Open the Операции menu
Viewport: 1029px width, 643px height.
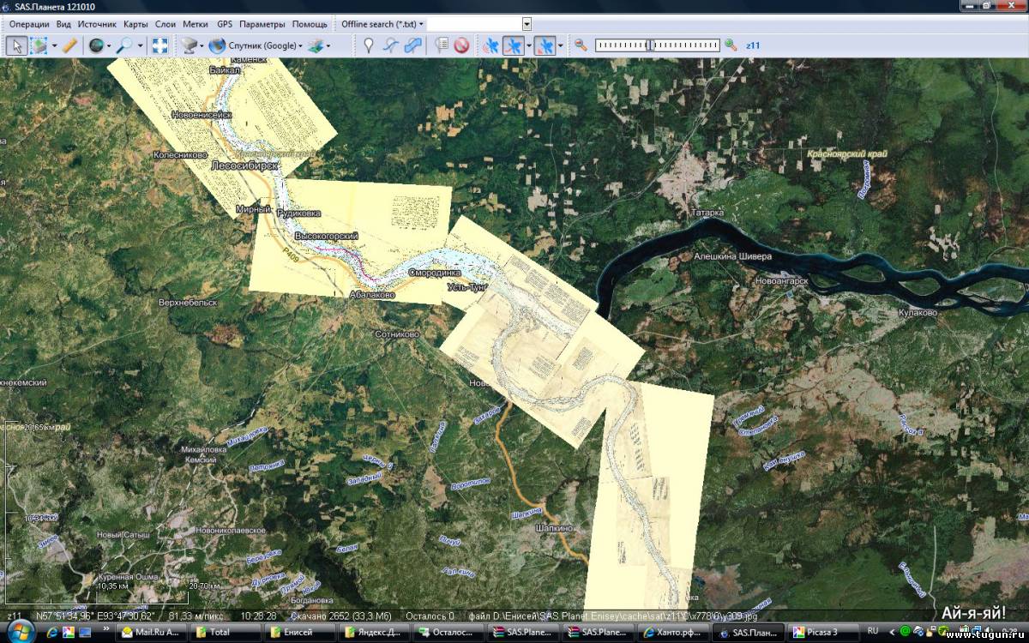pos(29,24)
